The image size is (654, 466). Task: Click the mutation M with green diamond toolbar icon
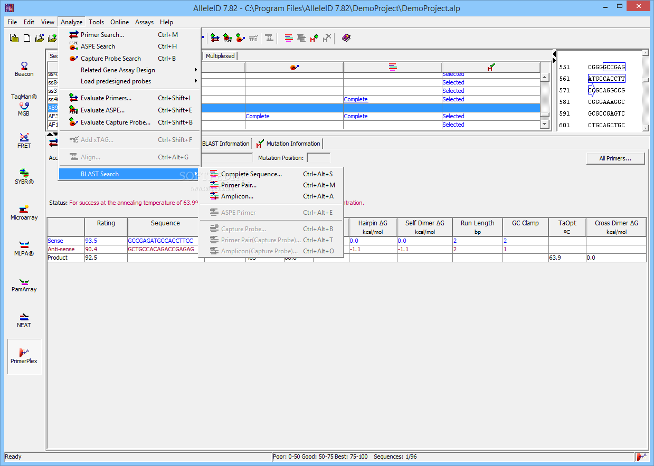coord(314,38)
